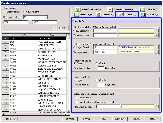Open lookup button beside Claims settlement

[x=156, y=31]
